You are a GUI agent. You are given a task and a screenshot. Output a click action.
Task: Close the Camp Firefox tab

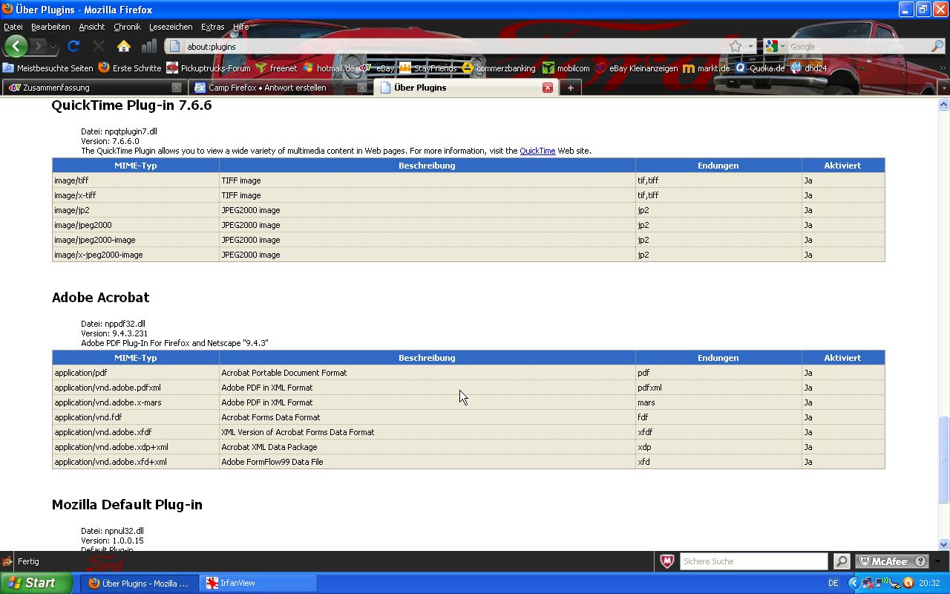(x=362, y=88)
